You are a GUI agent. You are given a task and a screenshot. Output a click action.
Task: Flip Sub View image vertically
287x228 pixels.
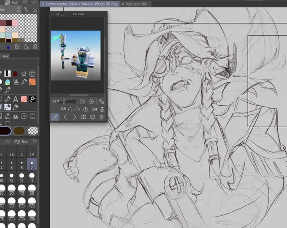click(102, 109)
